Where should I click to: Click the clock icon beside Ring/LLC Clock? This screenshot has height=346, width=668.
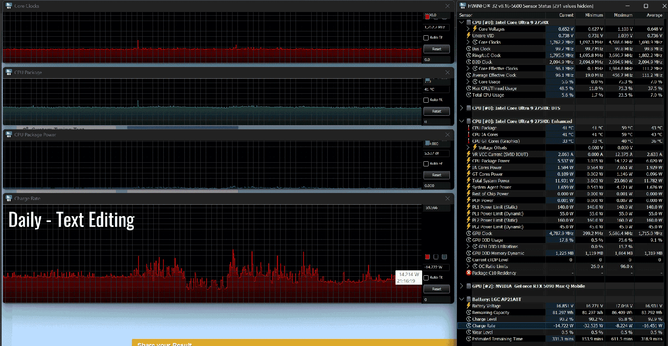pos(469,55)
